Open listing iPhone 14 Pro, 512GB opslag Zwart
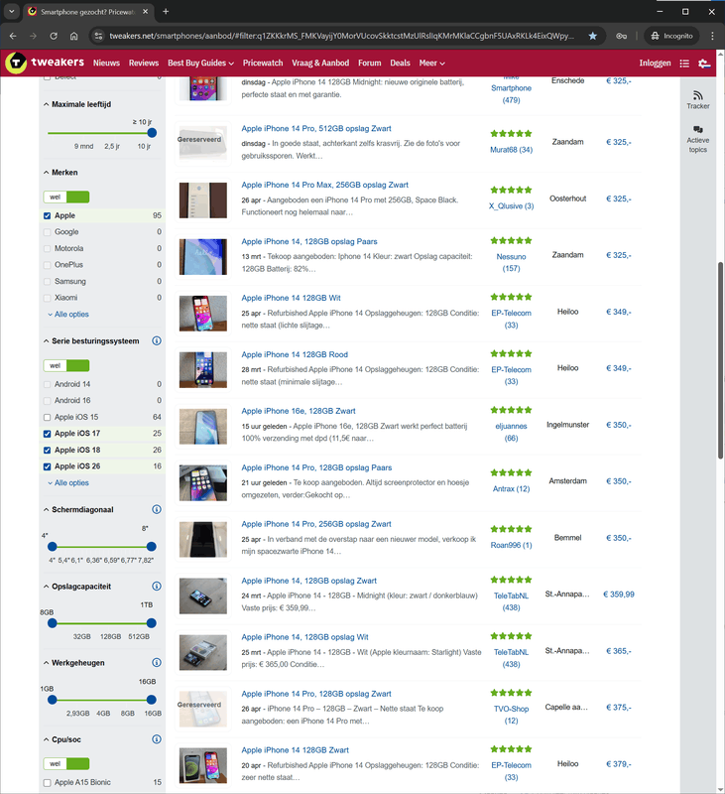Viewport: 725px width, 794px height. pos(316,129)
